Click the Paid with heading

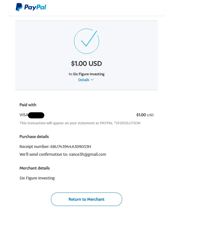point(28,105)
